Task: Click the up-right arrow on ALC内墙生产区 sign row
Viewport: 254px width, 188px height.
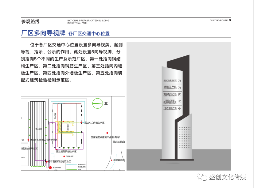Action: (x=179, y=81)
